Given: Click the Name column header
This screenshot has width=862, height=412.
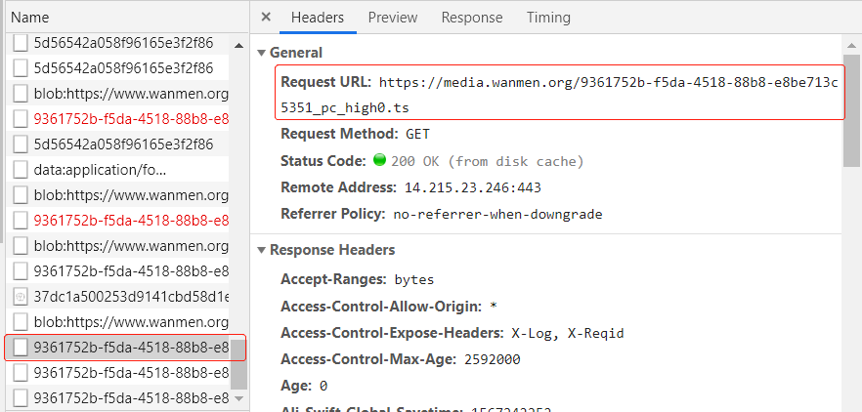Looking at the screenshot, I should tap(29, 18).
